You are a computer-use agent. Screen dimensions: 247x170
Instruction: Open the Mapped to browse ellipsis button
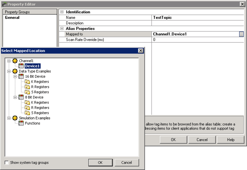click(241, 34)
